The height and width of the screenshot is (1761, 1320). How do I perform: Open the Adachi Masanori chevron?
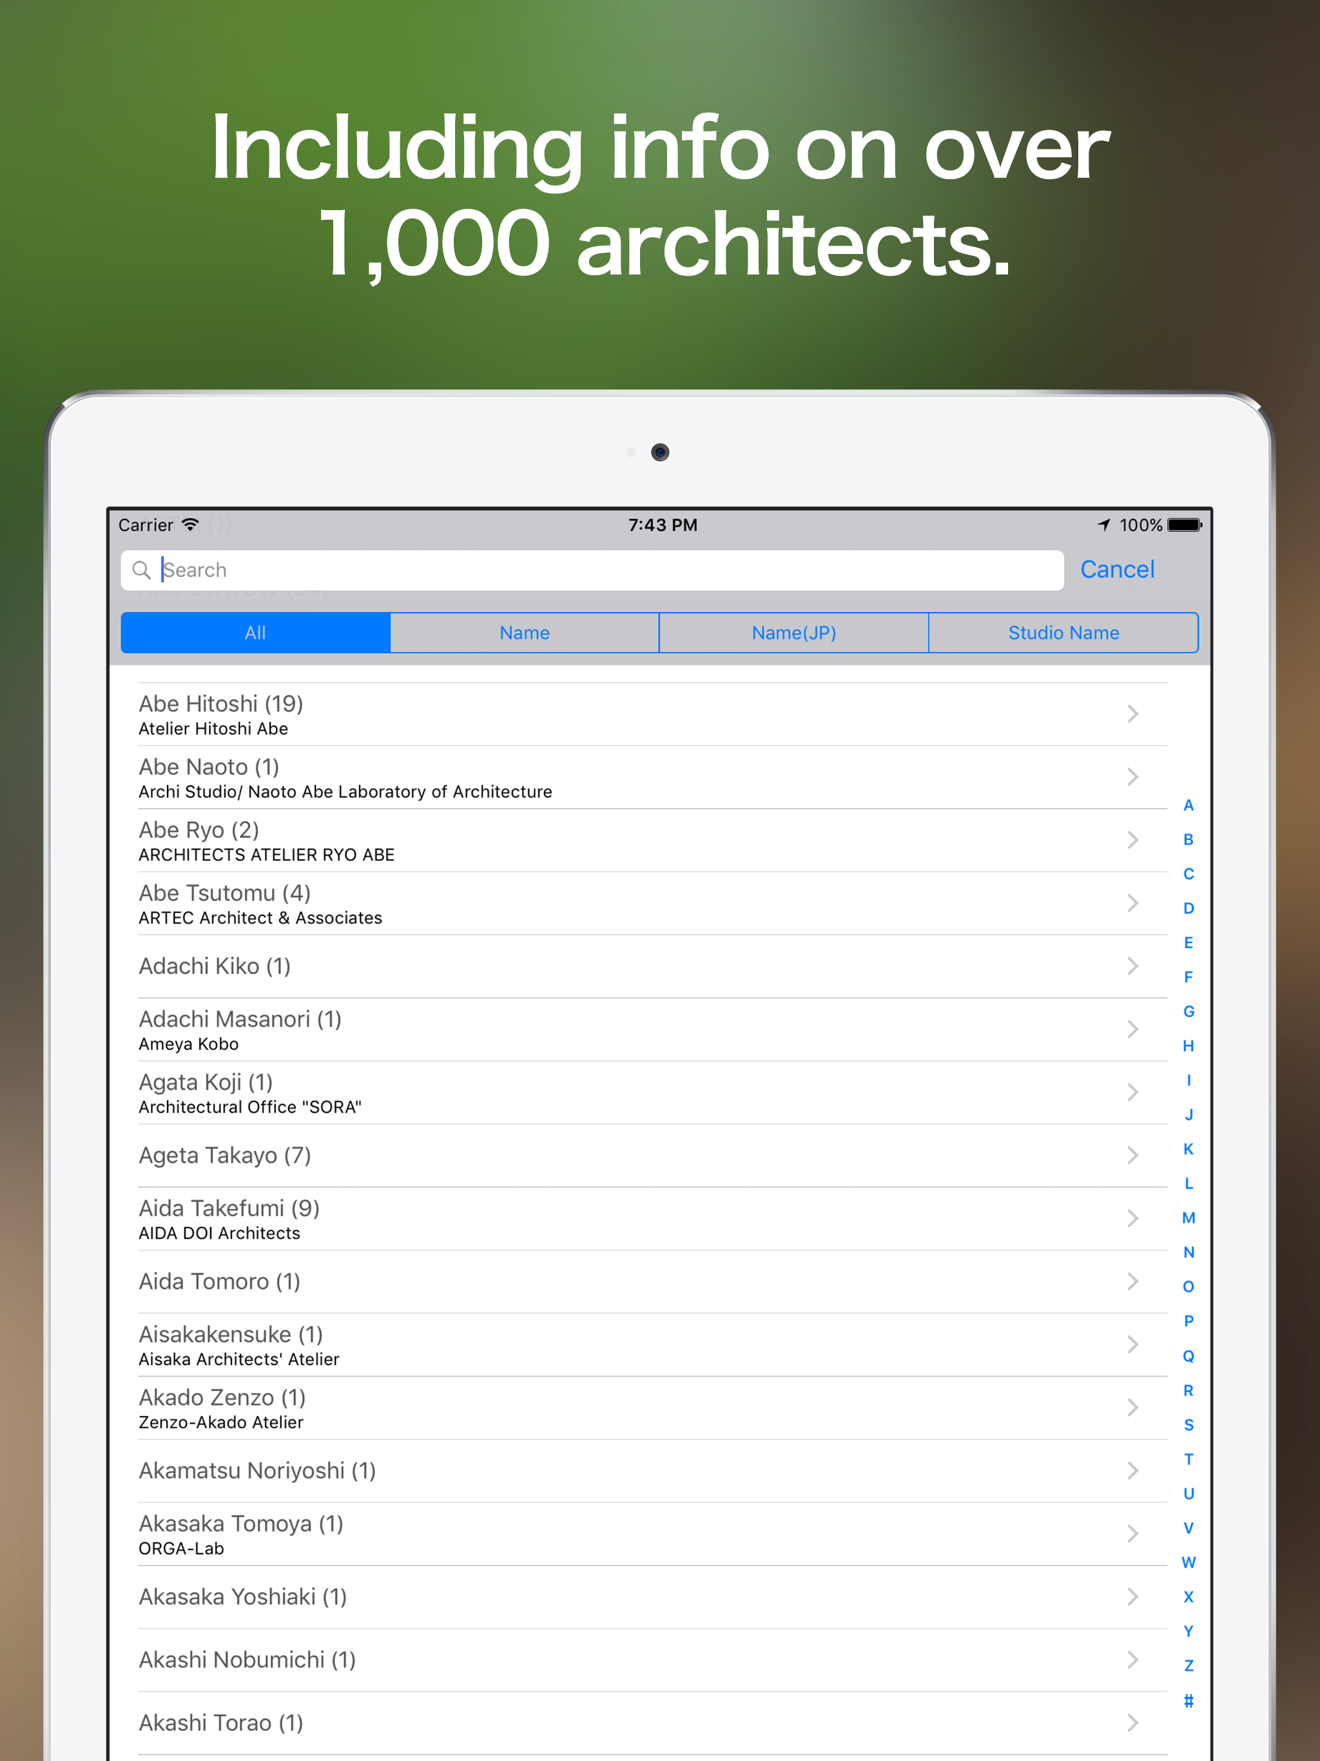(x=1133, y=1029)
